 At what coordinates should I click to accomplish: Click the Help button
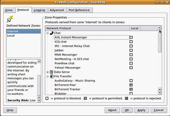pyautogui.click(x=10, y=110)
